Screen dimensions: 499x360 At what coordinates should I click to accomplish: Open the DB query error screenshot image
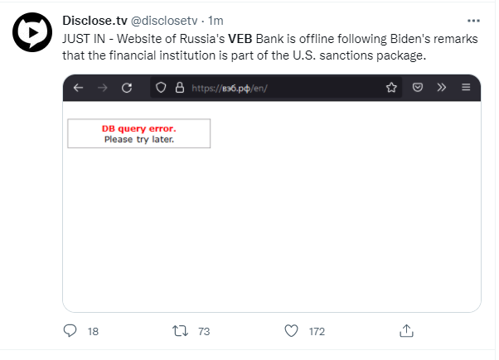272,194
